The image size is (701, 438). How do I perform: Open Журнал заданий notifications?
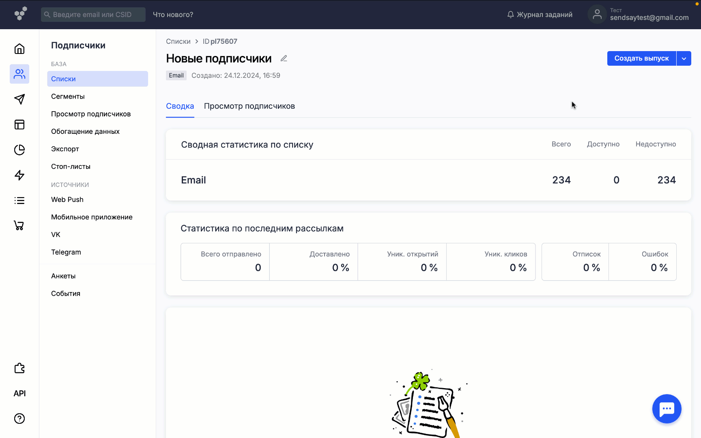[x=540, y=15]
